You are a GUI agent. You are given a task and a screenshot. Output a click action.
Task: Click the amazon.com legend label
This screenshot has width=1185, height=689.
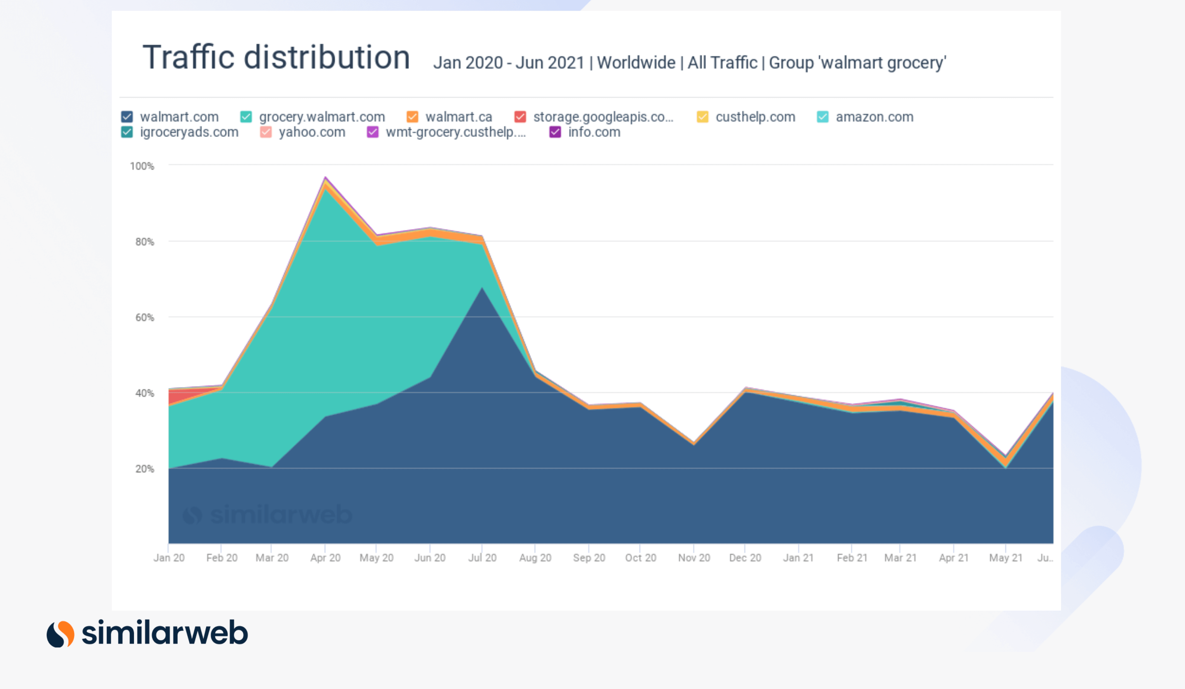875,117
